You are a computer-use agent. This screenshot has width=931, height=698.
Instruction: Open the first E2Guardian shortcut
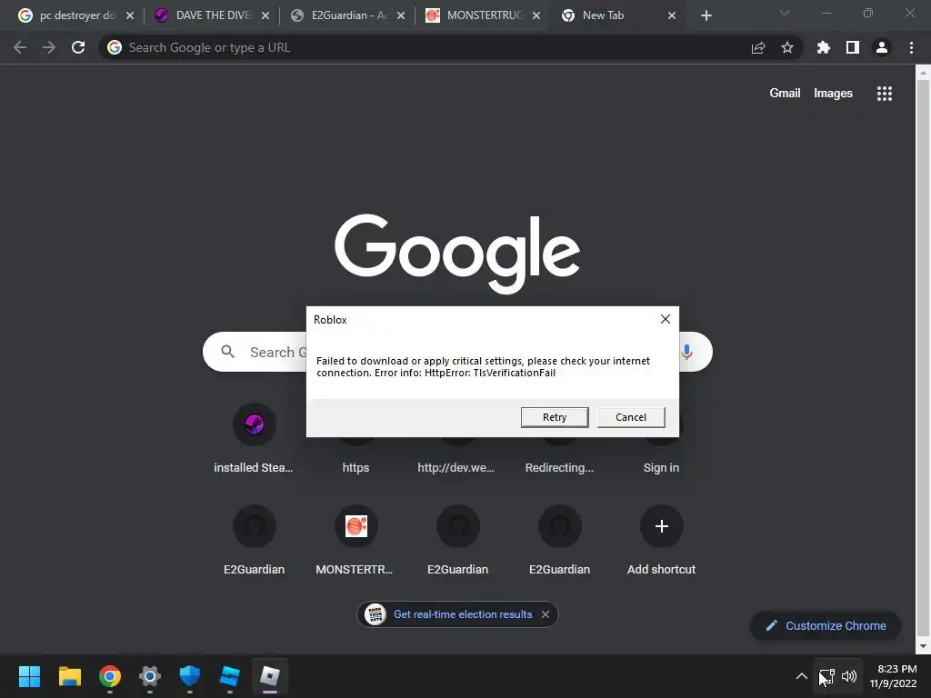[254, 539]
